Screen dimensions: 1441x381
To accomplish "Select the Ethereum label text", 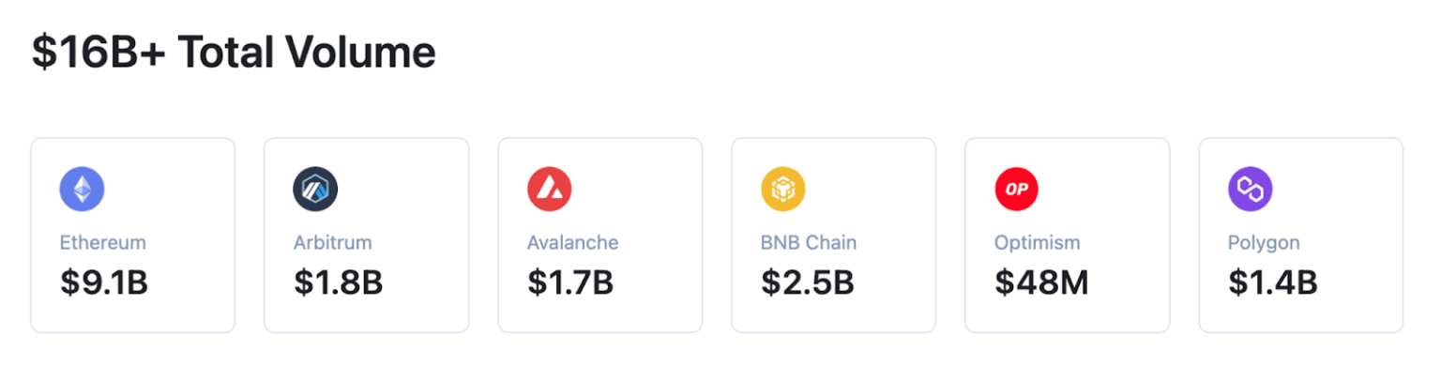I will [103, 242].
